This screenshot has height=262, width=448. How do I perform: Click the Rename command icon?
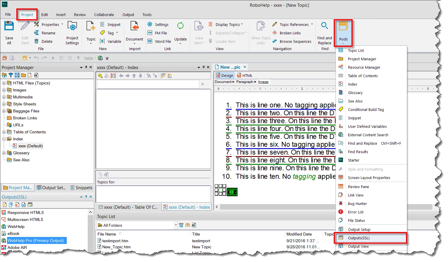(x=36, y=33)
